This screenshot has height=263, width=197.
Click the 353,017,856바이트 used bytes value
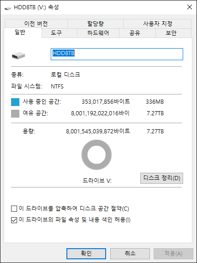point(106,102)
